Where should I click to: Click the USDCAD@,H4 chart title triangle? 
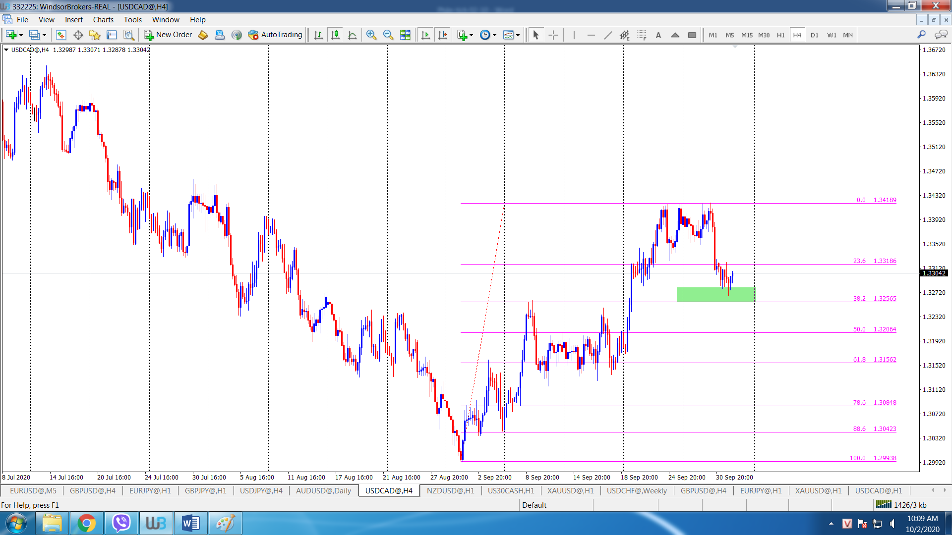[6, 50]
